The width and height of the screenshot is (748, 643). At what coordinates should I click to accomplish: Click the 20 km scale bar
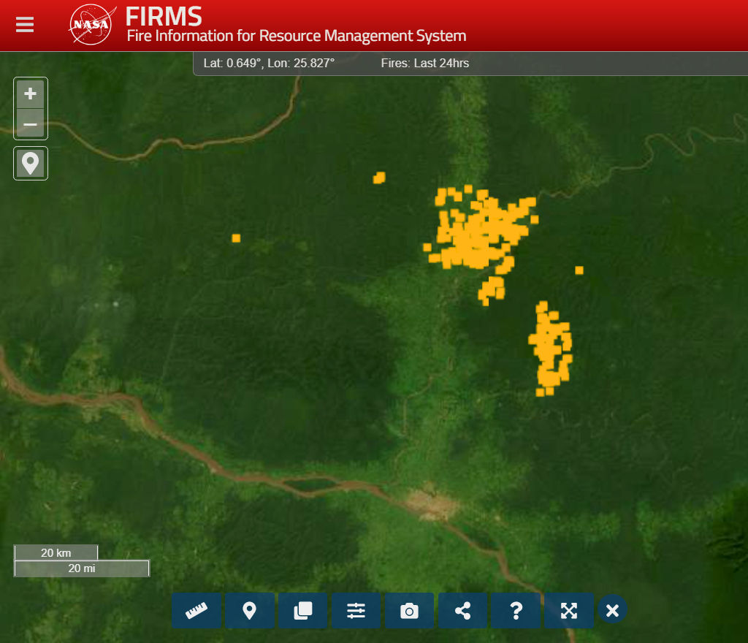pos(56,553)
